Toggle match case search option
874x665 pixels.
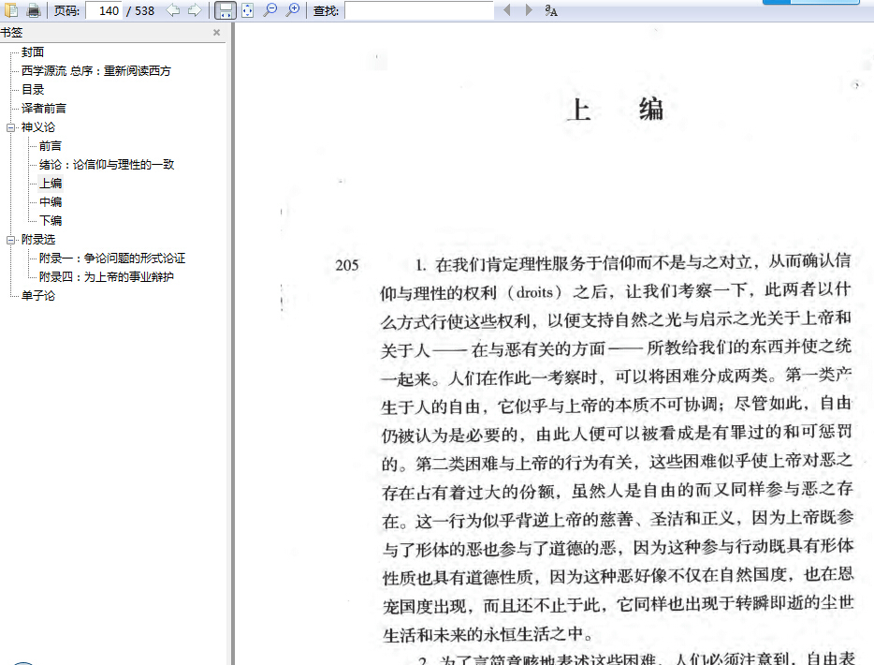(x=551, y=10)
